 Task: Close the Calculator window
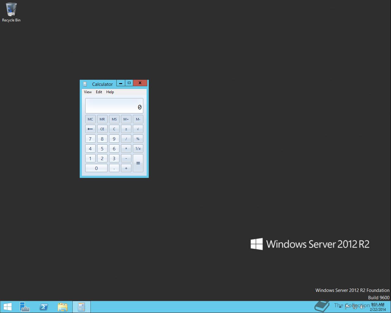pyautogui.click(x=140, y=83)
